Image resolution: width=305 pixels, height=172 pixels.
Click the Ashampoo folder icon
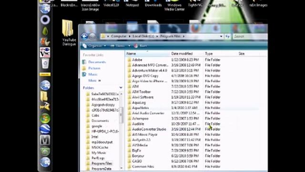[129, 118]
